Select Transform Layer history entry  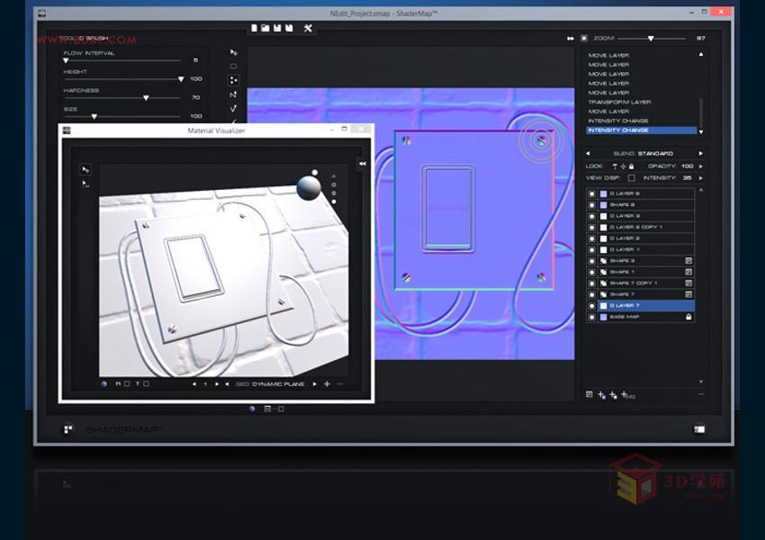tap(619, 102)
